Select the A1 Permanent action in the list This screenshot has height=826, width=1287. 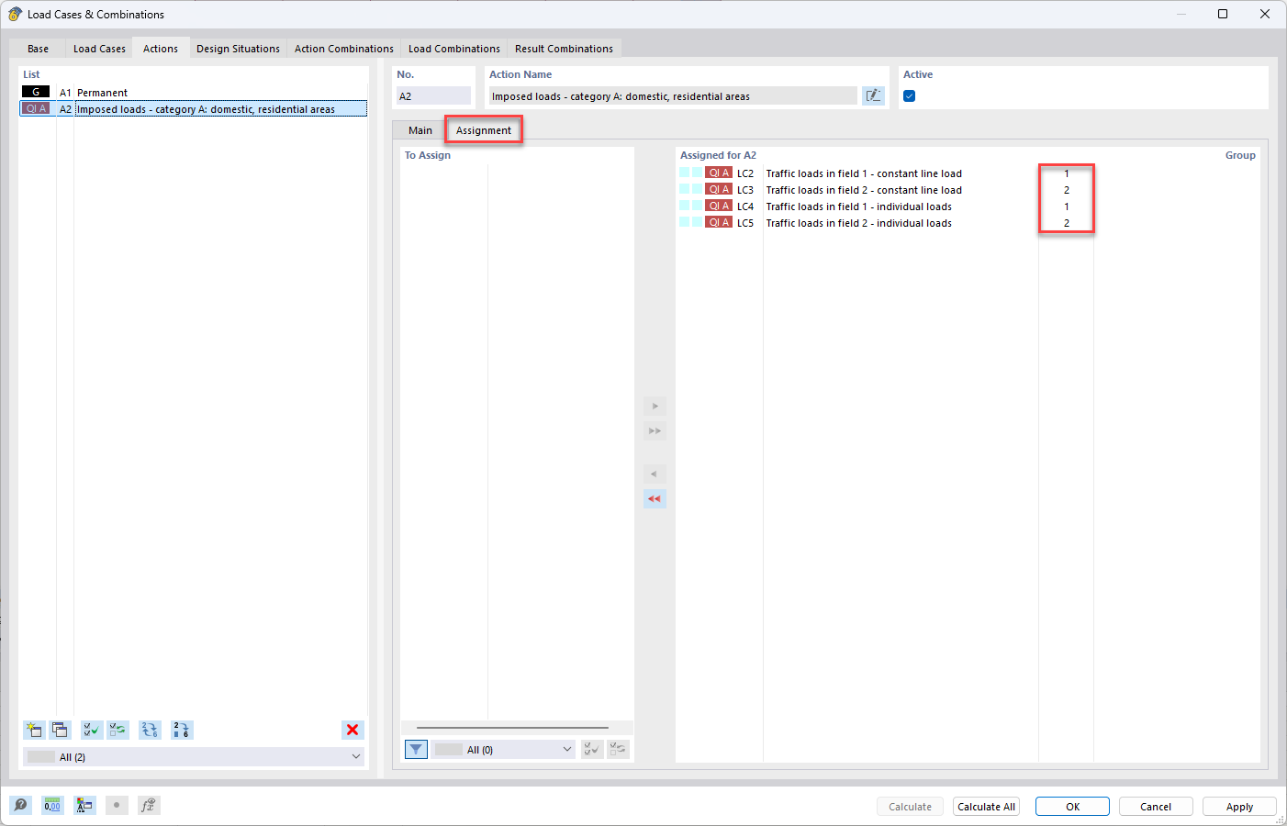(x=194, y=93)
